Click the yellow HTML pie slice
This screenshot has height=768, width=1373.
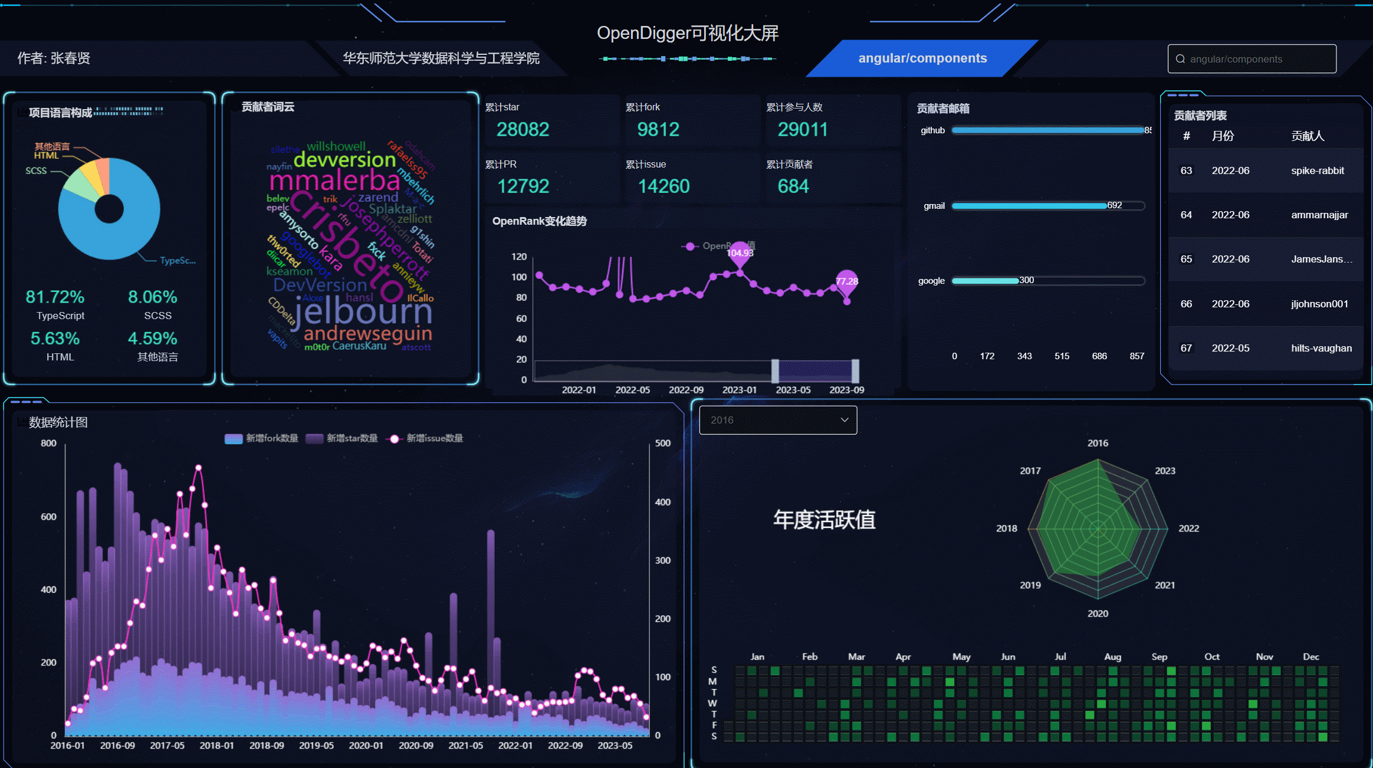(92, 176)
